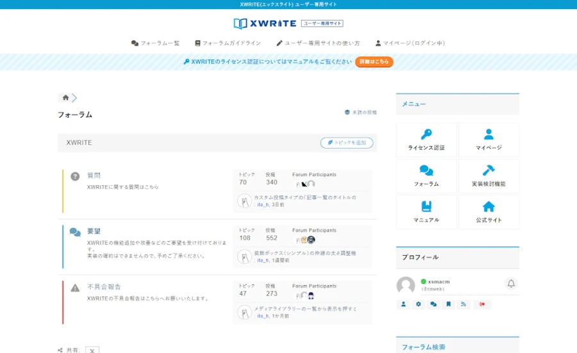
Task: Open latest 質問 topic about カスタム投稿タイプ
Action: tap(305, 197)
